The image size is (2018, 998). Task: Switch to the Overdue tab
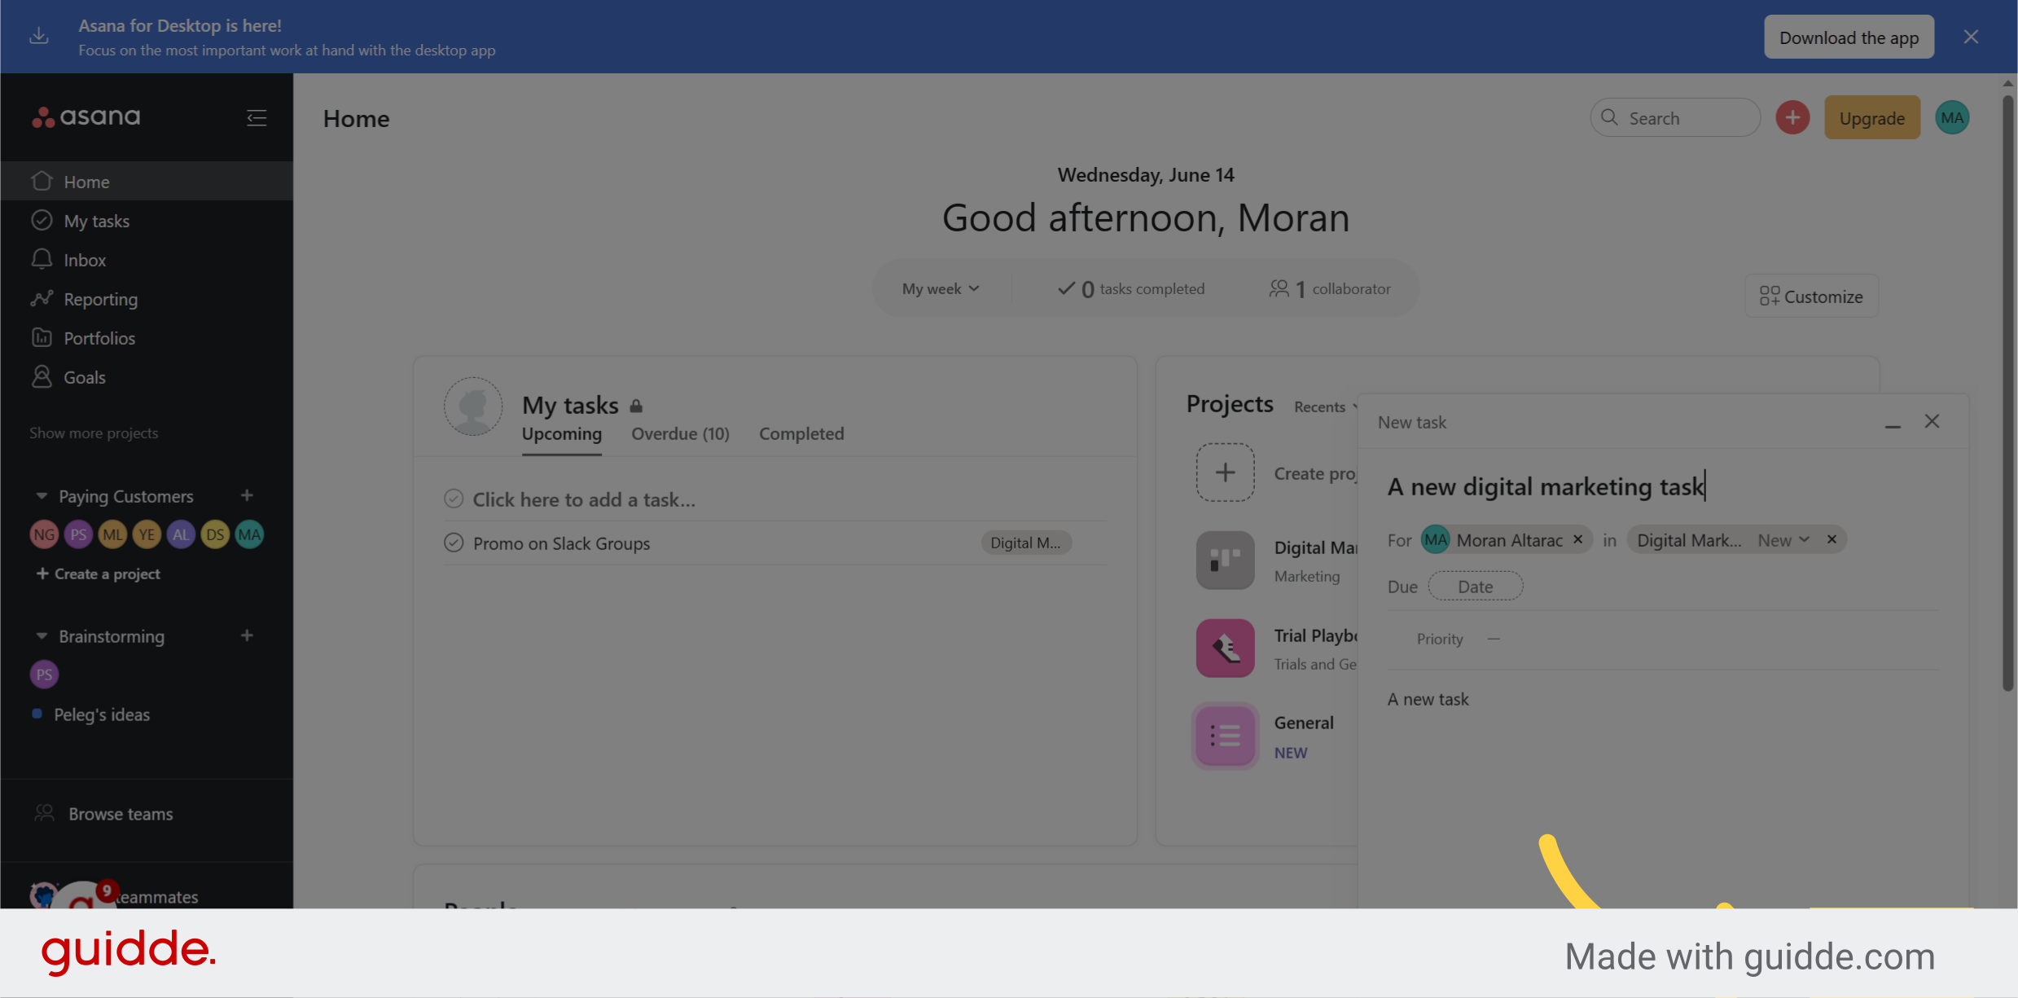[x=679, y=433]
